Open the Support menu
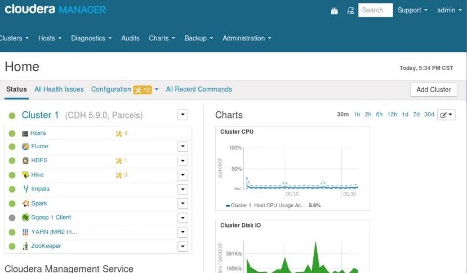Image resolution: width=467 pixels, height=273 pixels. [412, 11]
